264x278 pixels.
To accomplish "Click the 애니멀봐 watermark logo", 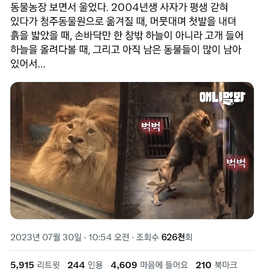I will tap(222, 98).
